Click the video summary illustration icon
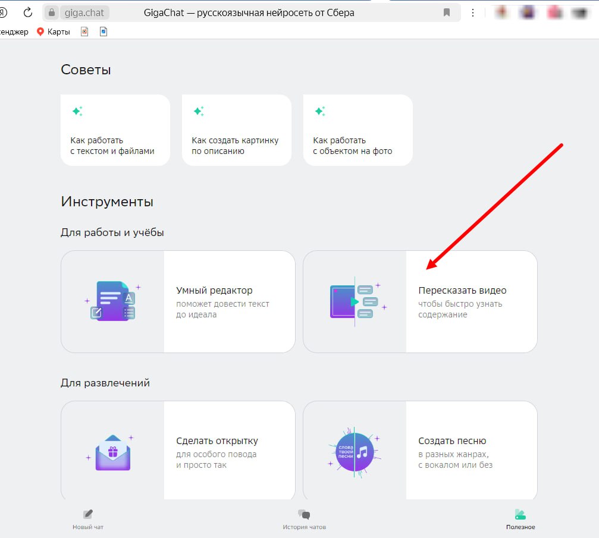 click(x=358, y=301)
